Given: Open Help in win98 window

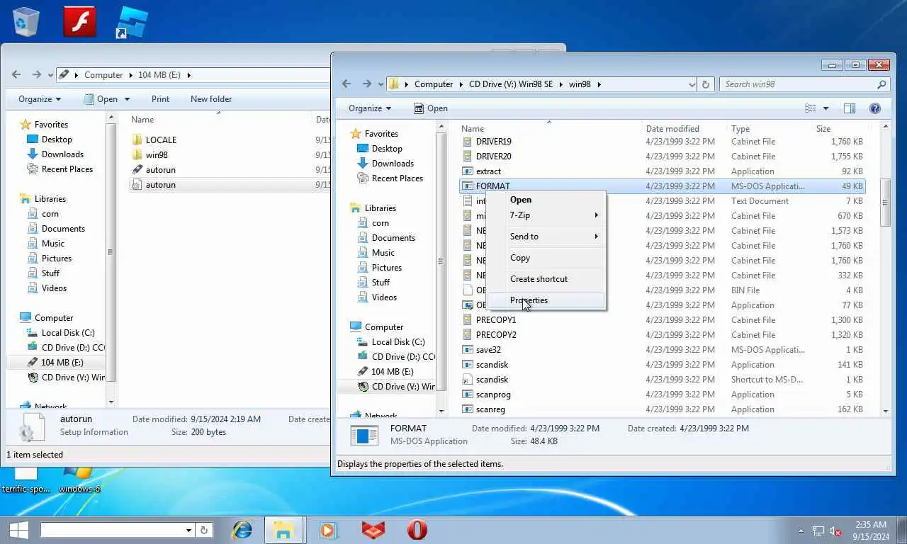Looking at the screenshot, I should tap(874, 108).
